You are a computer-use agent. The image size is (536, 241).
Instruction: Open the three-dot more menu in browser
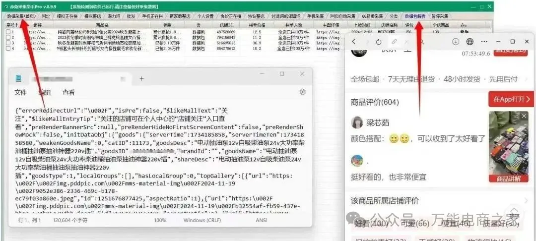pyautogui.click(x=484, y=42)
